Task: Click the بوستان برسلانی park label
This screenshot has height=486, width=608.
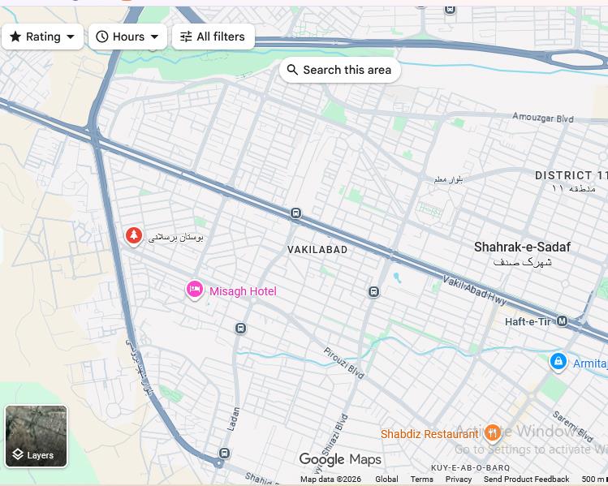Action: (x=175, y=237)
